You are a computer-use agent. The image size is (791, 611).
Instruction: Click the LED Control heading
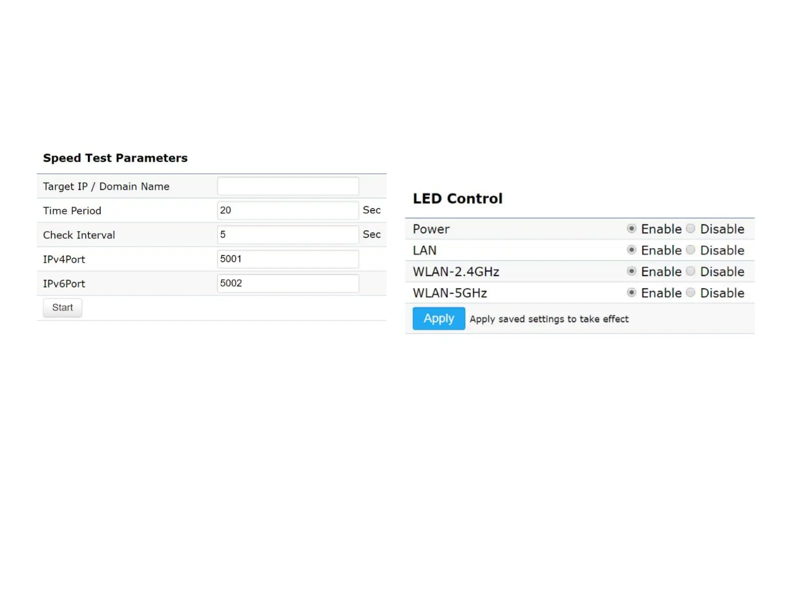pyautogui.click(x=457, y=199)
